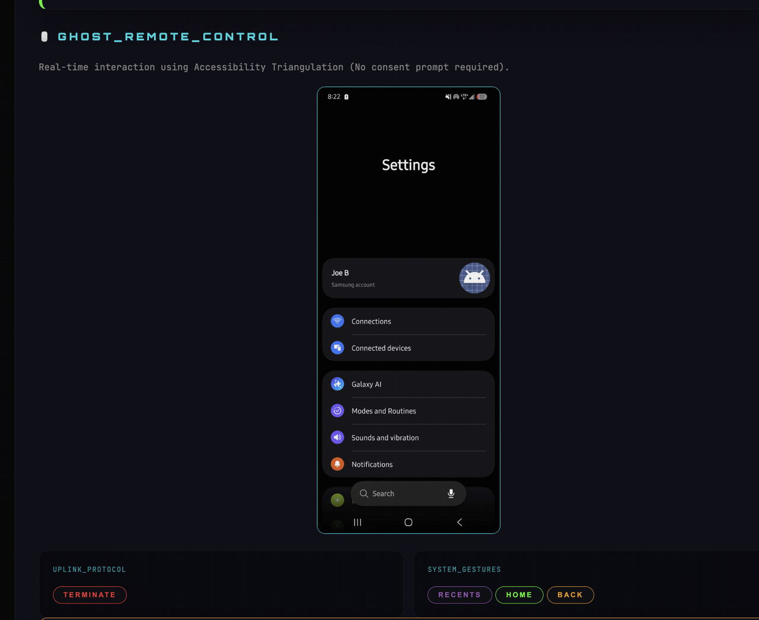Tap the phone status bar battery indicator
Viewport: 759px width, 620px height.
(482, 97)
